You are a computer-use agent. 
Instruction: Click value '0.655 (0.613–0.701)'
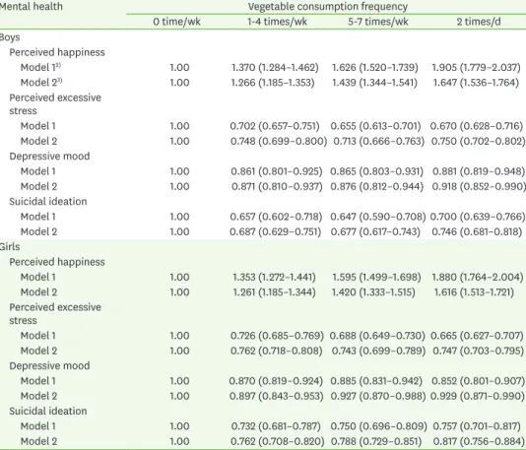pos(375,126)
